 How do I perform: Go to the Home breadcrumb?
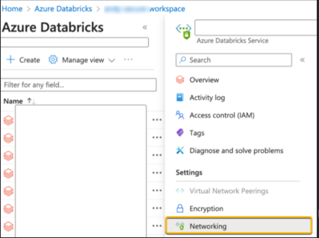coord(12,9)
